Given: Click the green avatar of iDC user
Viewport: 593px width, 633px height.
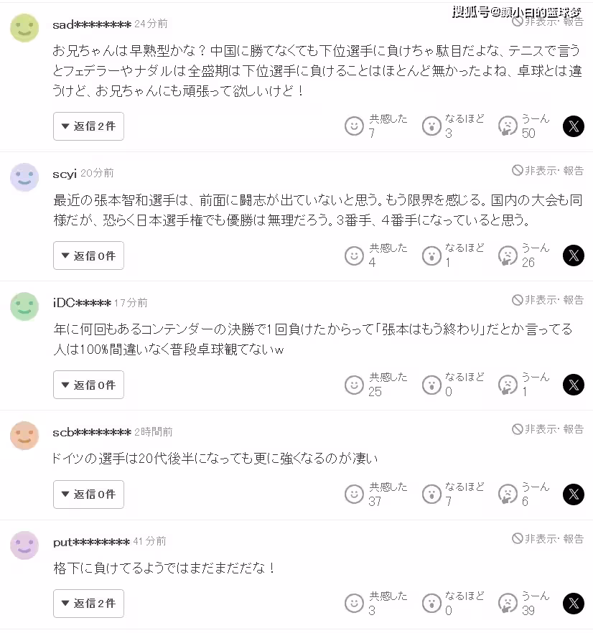Looking at the screenshot, I should [24, 306].
